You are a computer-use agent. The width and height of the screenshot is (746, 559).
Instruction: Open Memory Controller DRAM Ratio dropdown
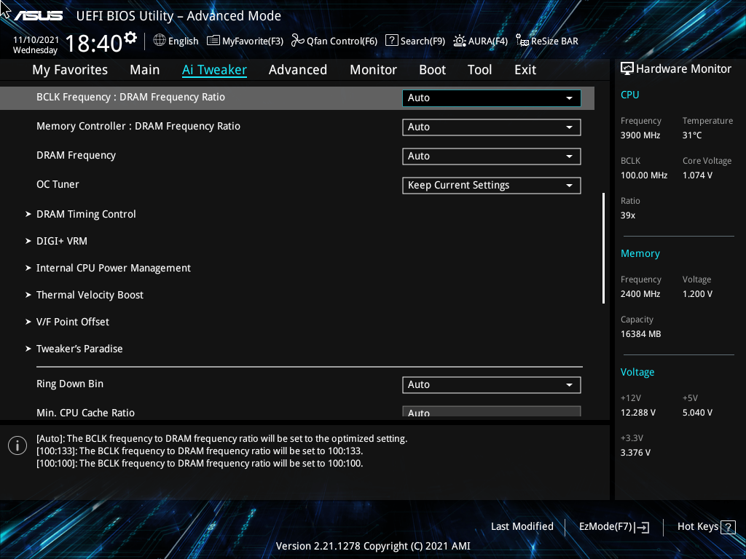[492, 127]
